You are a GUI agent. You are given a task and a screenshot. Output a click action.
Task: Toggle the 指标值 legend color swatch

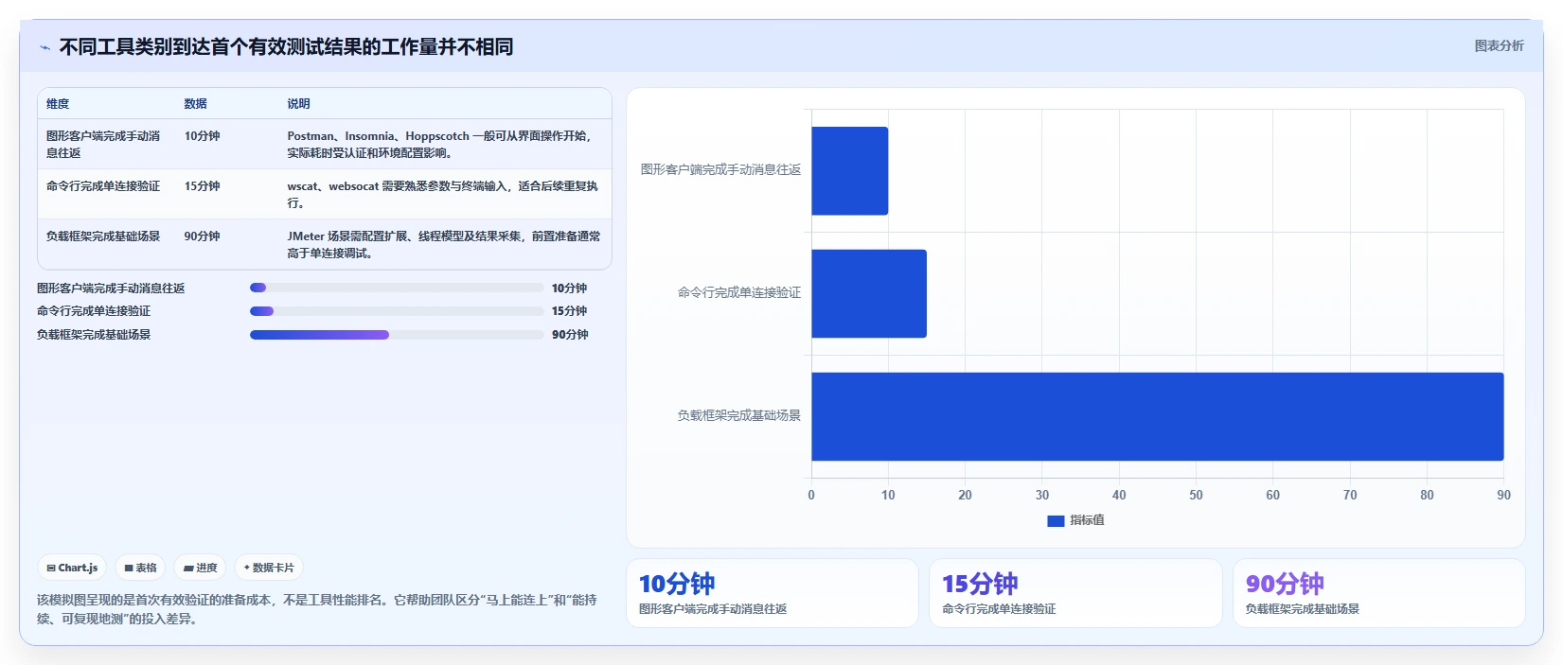1056,521
